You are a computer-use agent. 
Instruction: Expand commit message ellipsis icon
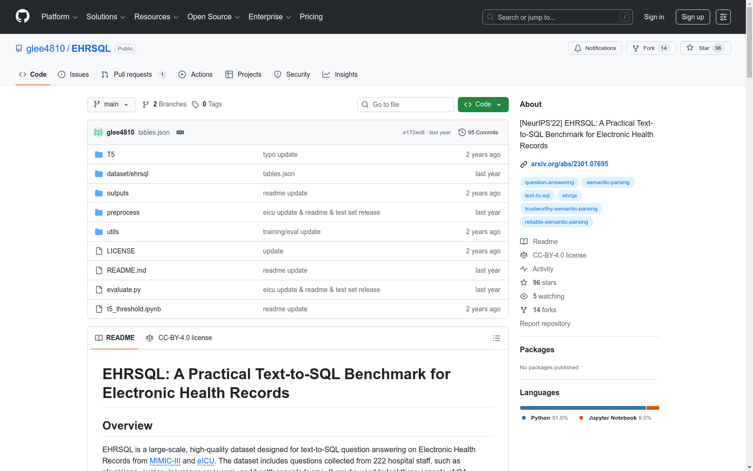(180, 132)
